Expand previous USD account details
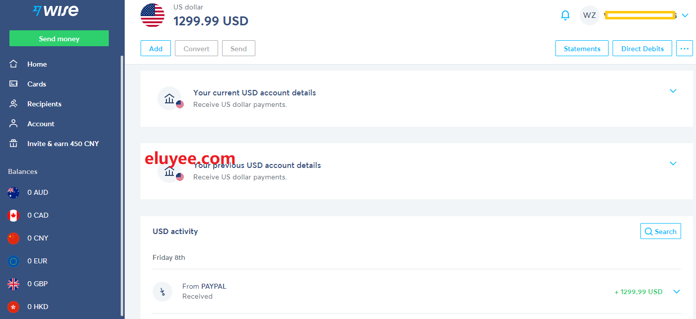This screenshot has width=696, height=319. [x=673, y=163]
